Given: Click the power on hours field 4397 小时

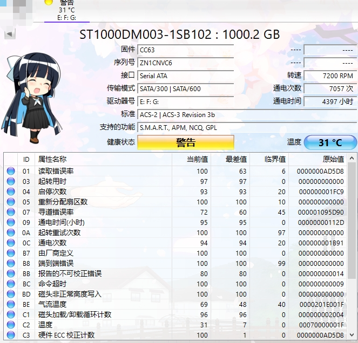Looking at the screenshot, I should tap(330, 101).
